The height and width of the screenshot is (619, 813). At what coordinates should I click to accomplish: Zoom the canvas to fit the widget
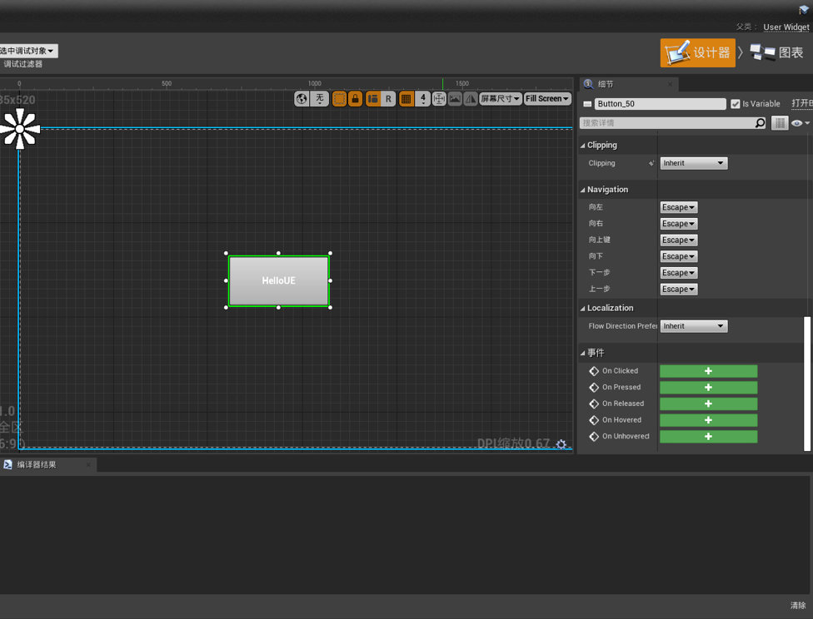[439, 98]
